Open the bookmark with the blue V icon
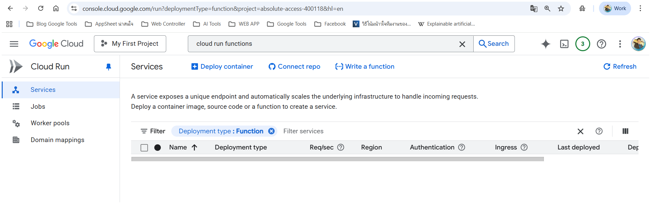 (382, 24)
